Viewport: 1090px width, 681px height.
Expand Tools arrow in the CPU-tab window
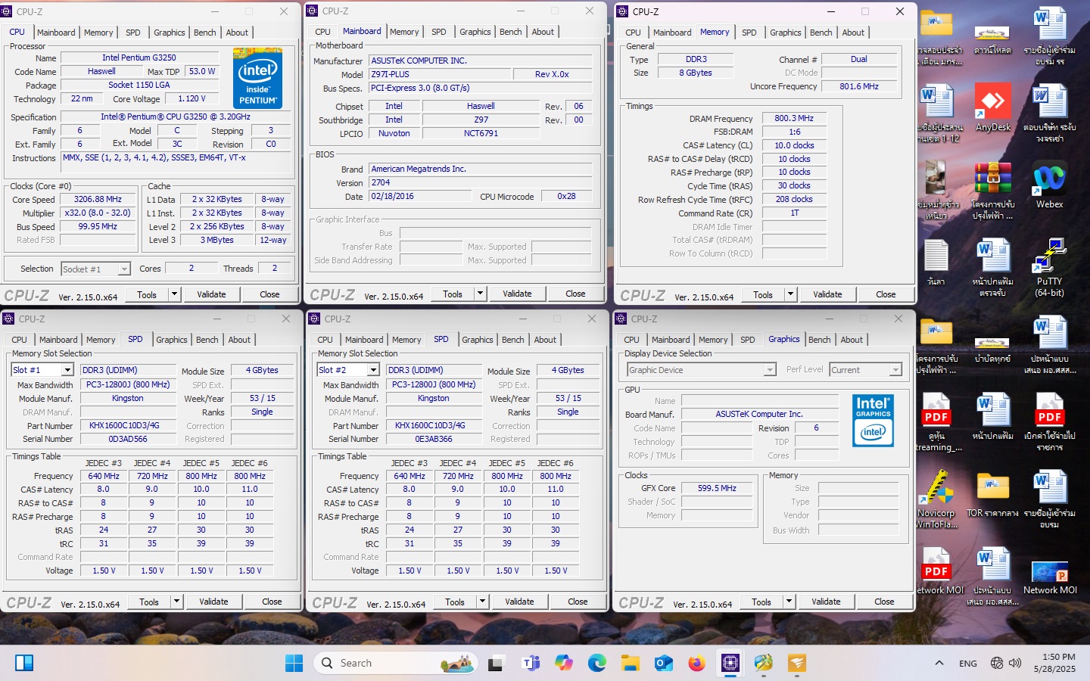pos(175,294)
